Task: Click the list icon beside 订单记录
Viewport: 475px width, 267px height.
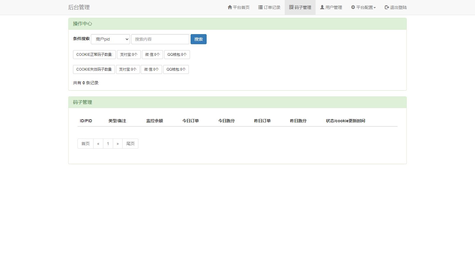Action: (x=260, y=7)
